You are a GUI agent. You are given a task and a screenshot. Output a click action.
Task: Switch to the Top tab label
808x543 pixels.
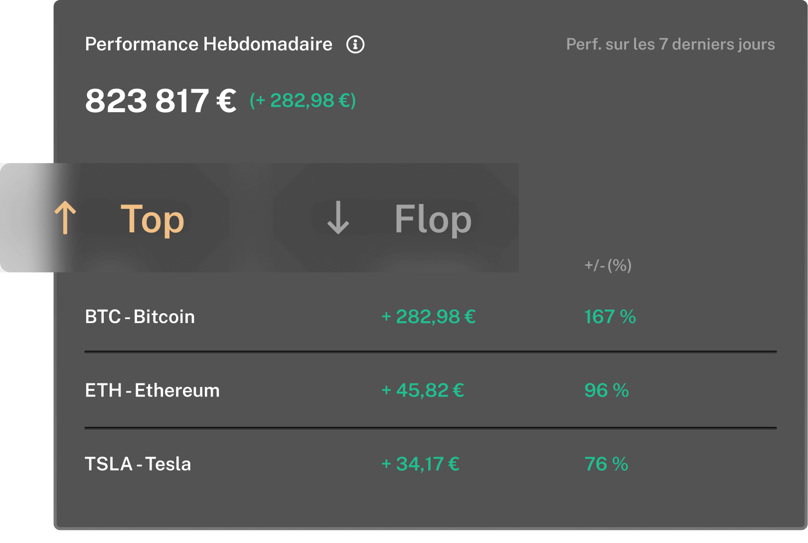153,218
